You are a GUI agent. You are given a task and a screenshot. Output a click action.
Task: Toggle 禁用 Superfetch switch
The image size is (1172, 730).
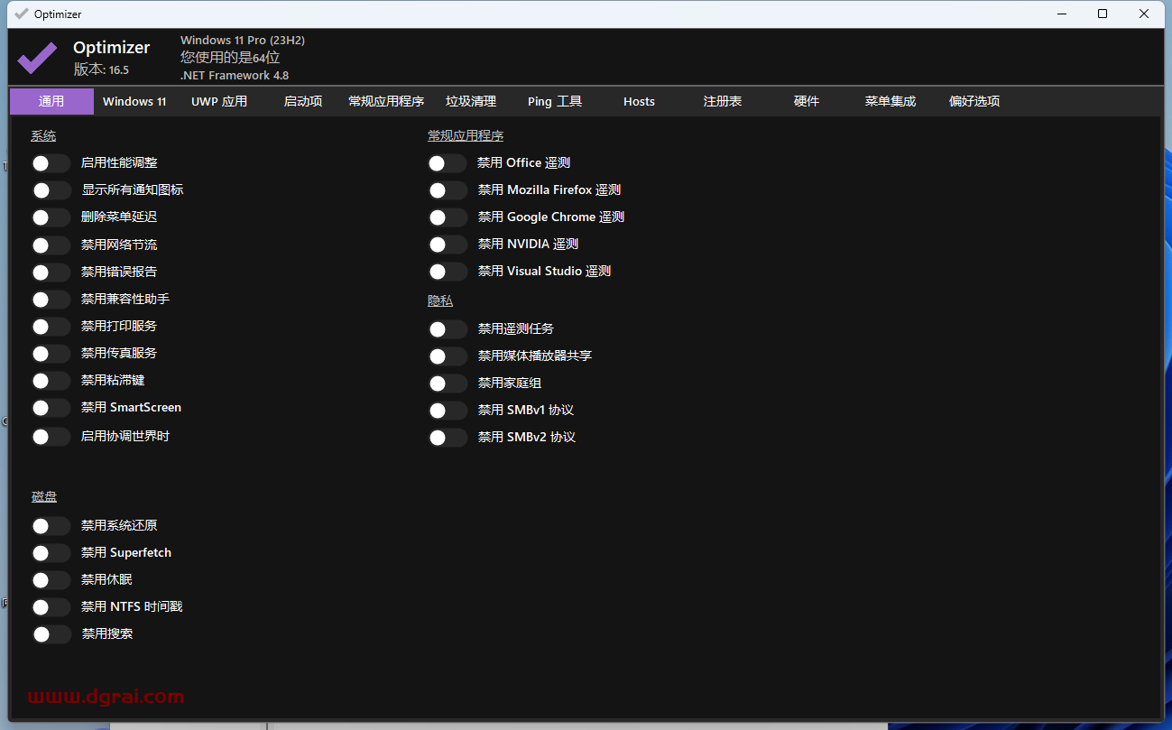point(51,553)
